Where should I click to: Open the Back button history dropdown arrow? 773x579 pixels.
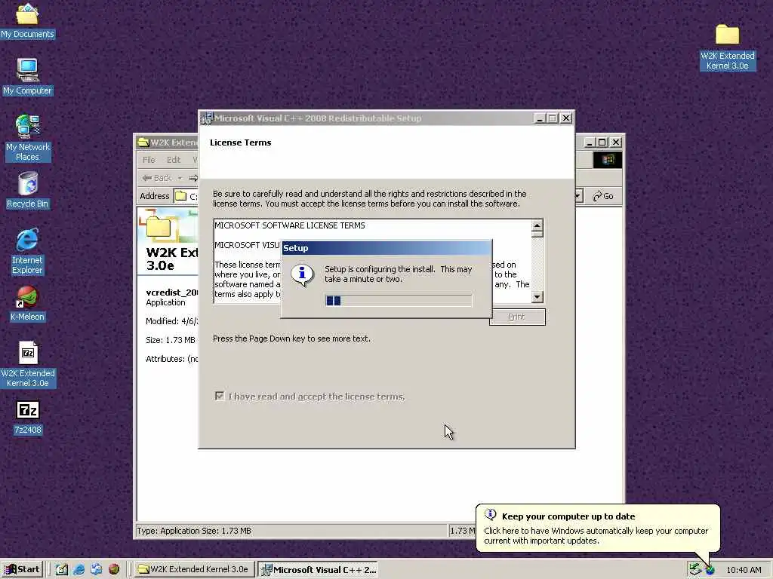coord(180,178)
